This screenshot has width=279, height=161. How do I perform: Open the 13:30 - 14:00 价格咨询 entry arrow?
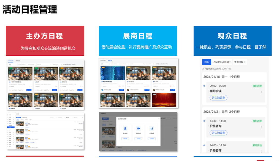pyautogui.click(x=261, y=127)
